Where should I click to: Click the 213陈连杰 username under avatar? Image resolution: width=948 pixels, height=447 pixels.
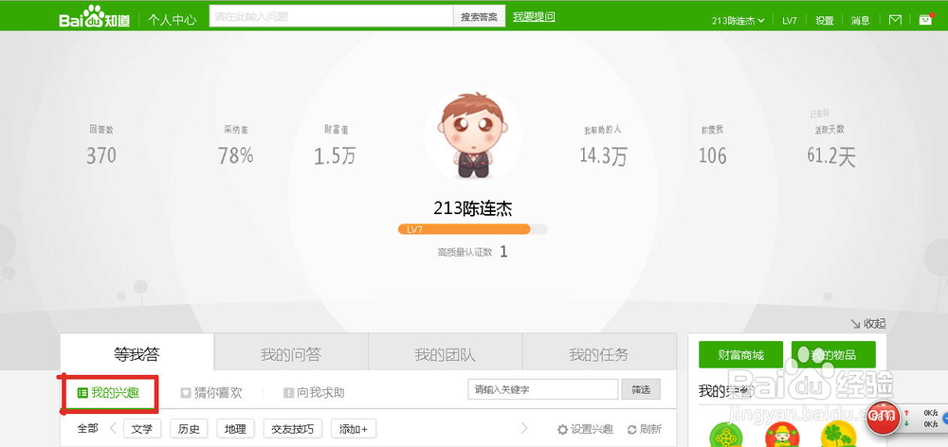473,207
